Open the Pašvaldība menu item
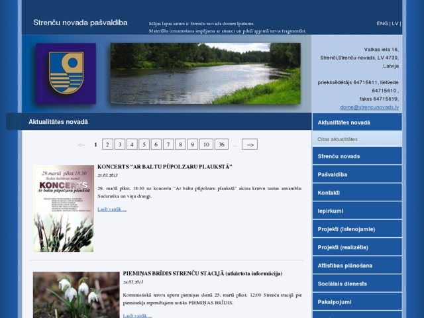Screen dimensions: 424x318 click(x=357, y=174)
